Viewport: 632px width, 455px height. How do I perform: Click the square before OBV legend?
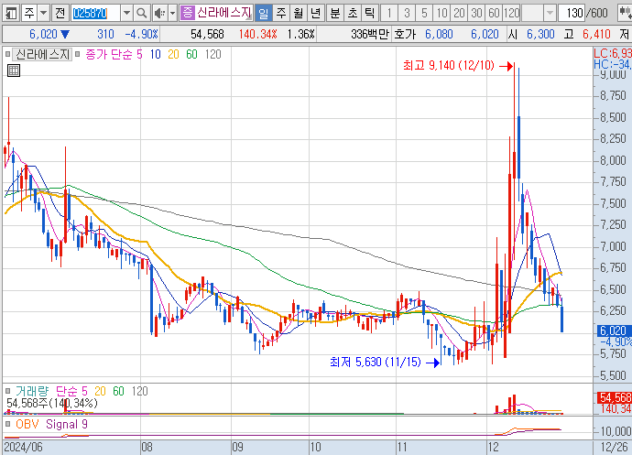tap(7, 424)
